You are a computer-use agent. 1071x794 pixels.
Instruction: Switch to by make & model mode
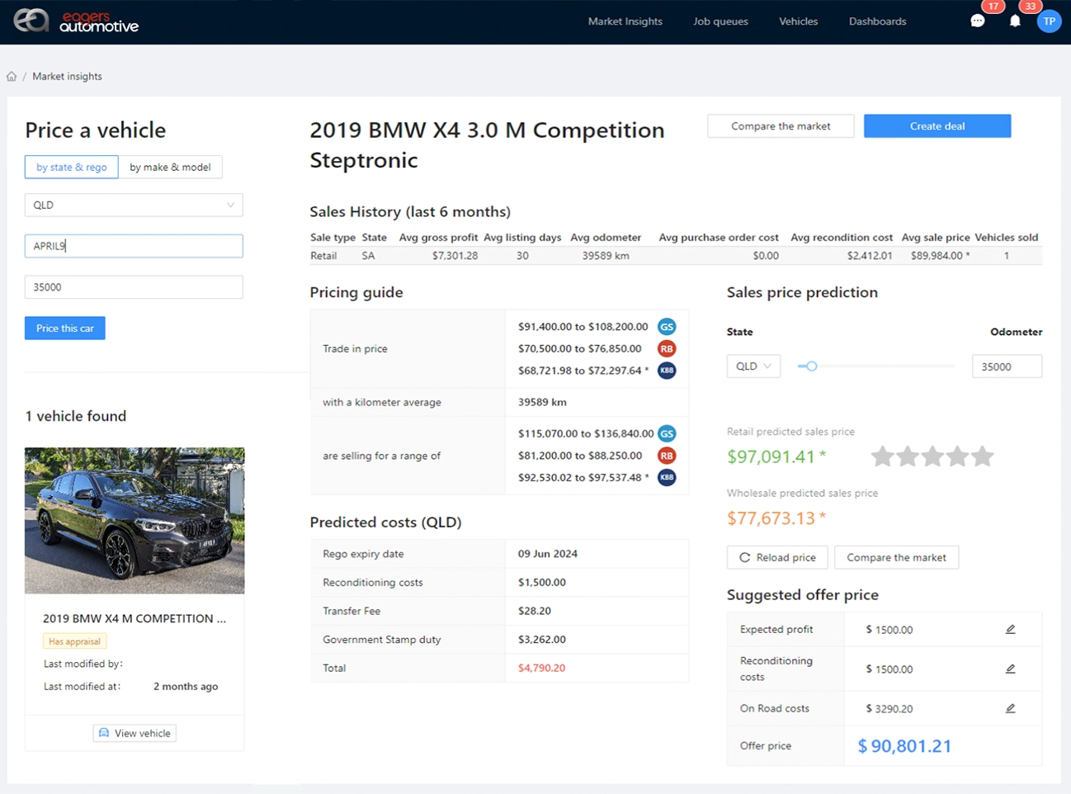[170, 167]
